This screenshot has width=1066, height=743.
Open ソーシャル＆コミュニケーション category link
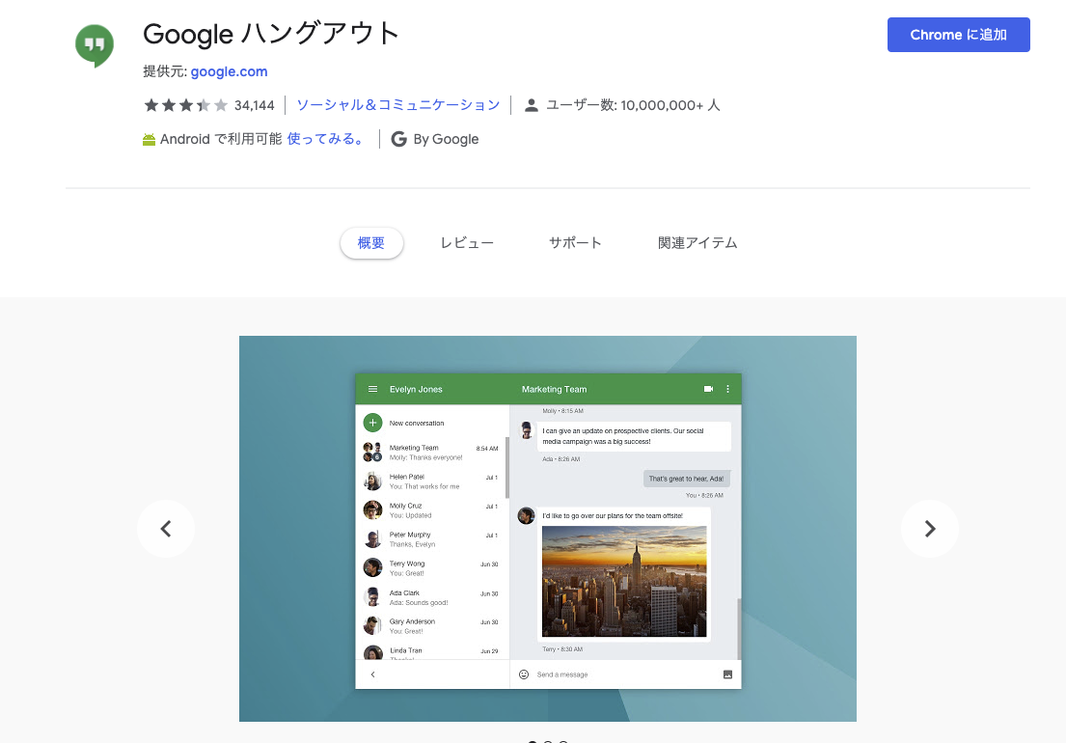click(x=398, y=105)
